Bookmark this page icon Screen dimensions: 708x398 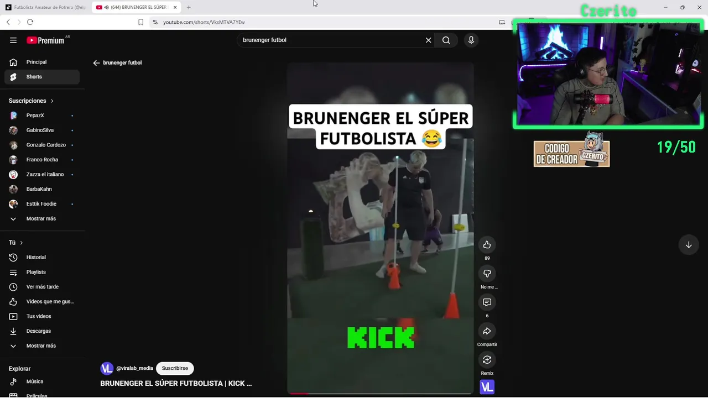coord(140,22)
